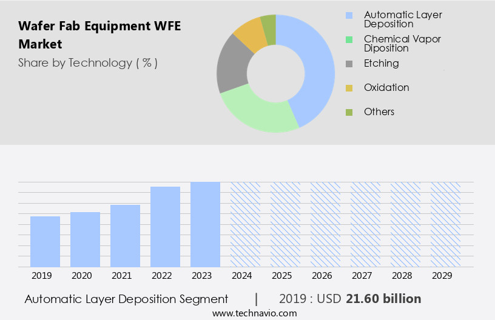This screenshot has width=495, height=320.
Task: Click the solid bar for 2019
Action: click(x=45, y=241)
